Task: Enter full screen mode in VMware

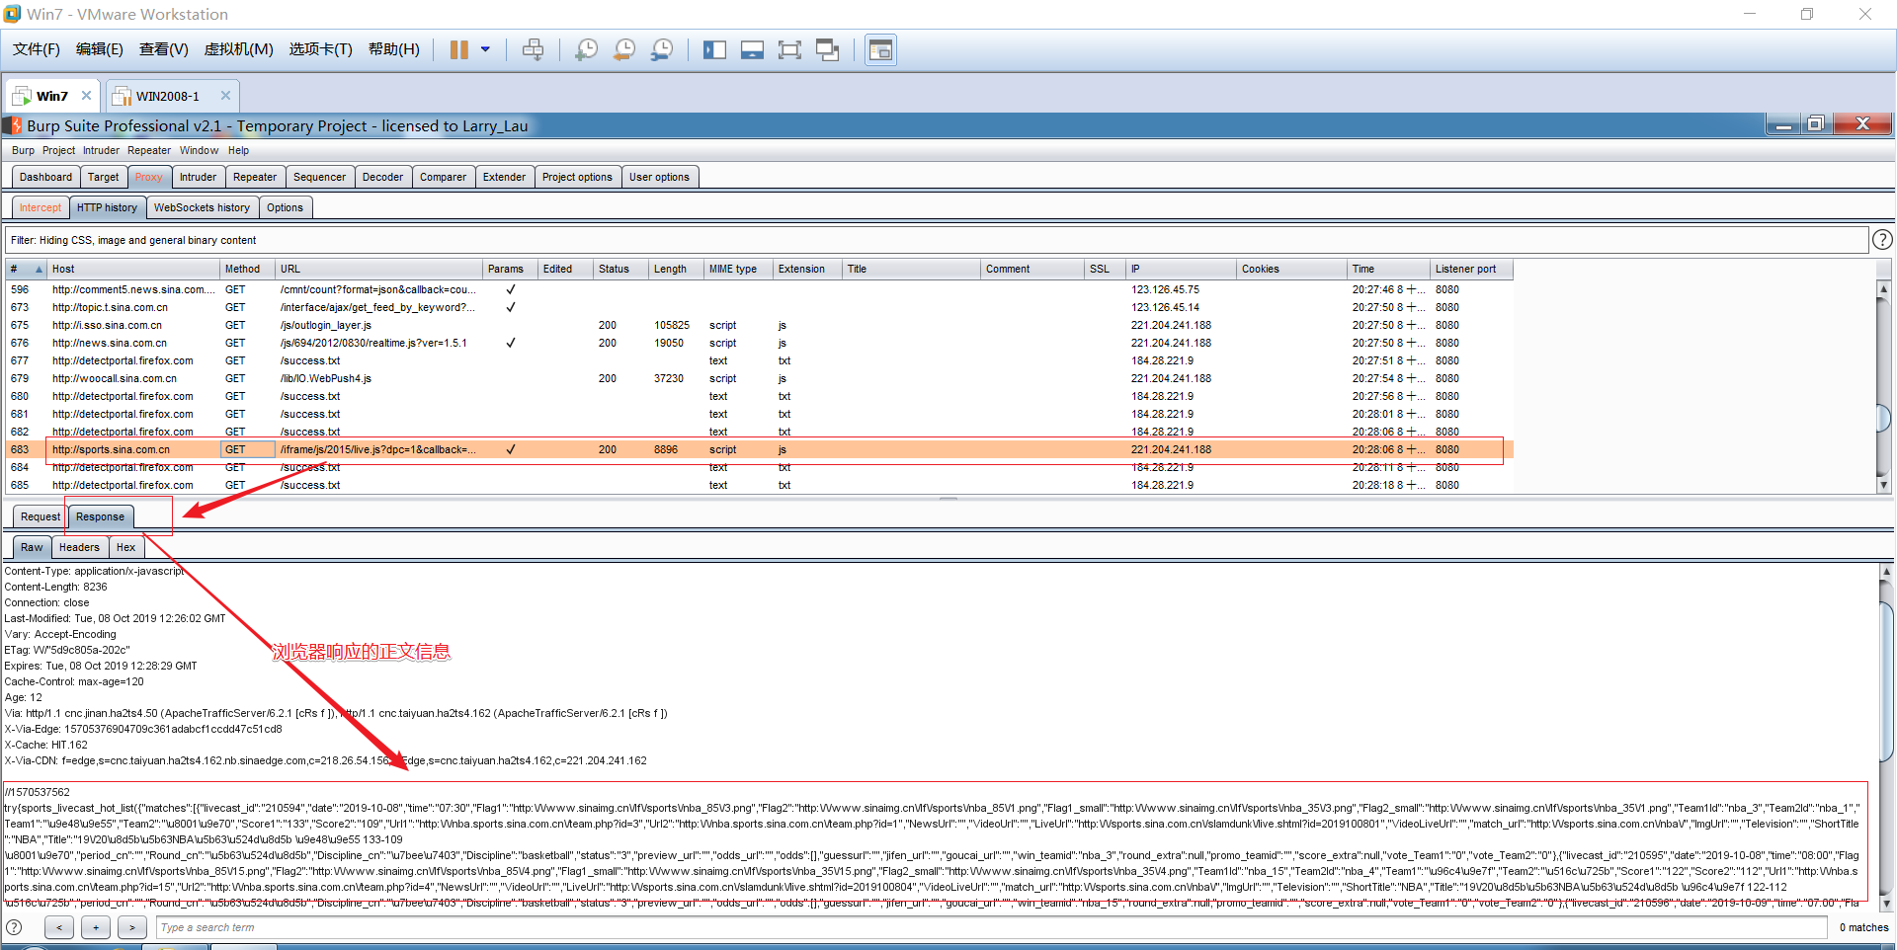Action: pyautogui.click(x=789, y=49)
